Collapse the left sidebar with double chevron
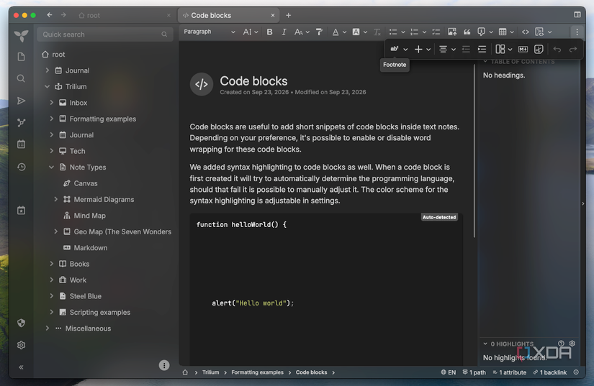The width and height of the screenshot is (594, 386). (21, 367)
